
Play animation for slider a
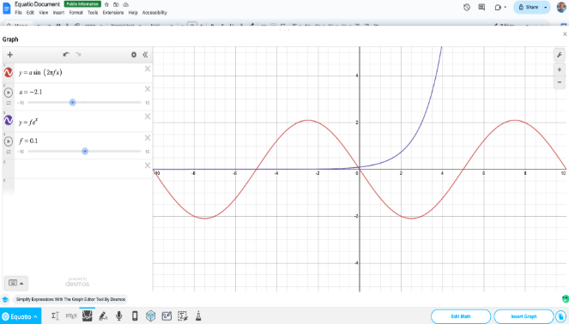[9, 93]
